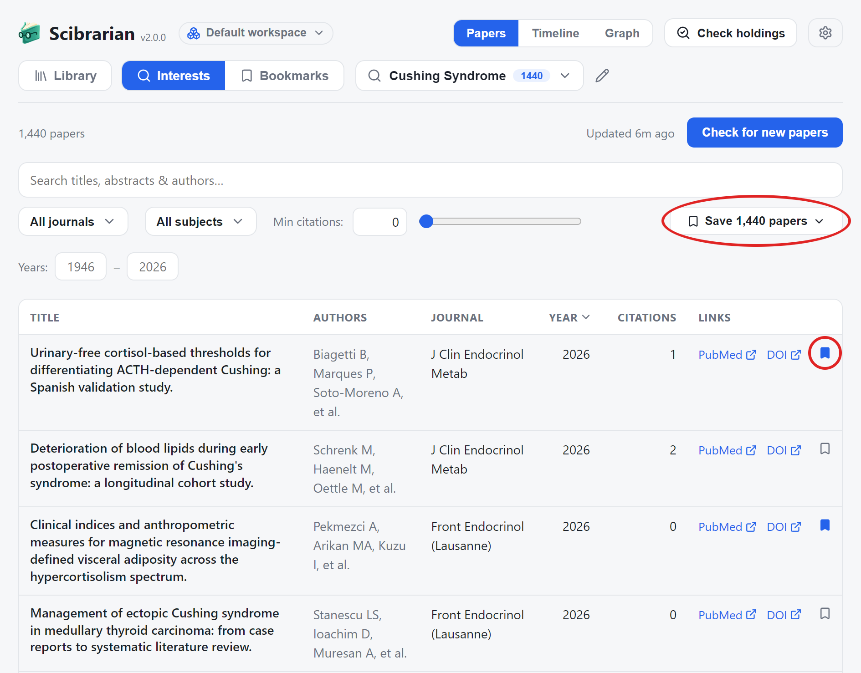This screenshot has width=861, height=673.
Task: Open PubMed link for ectopic Cushing syndrome paper
Action: click(x=727, y=615)
